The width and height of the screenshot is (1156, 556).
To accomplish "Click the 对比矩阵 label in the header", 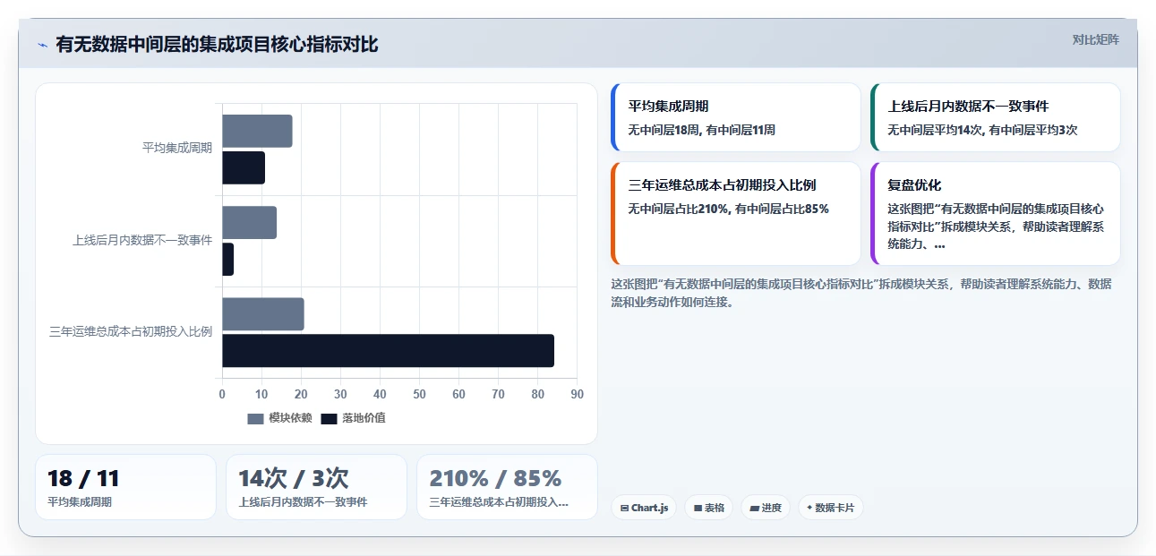I will point(1096,39).
